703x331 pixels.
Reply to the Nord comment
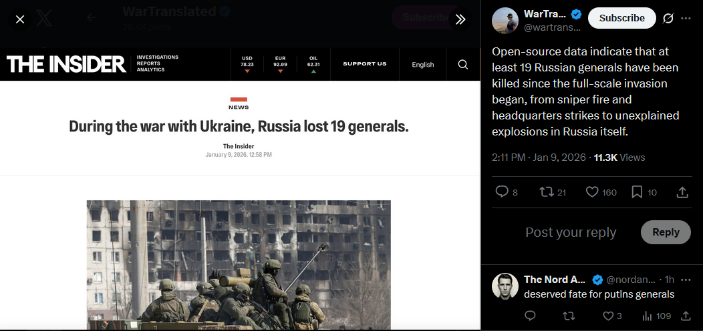coord(530,316)
